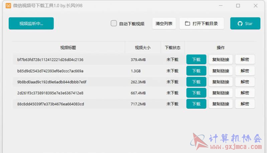Screen dimensions: 267x153
Task: Select title 2d261f3c3738918395e7e3e6367412e8
Action: point(50,93)
